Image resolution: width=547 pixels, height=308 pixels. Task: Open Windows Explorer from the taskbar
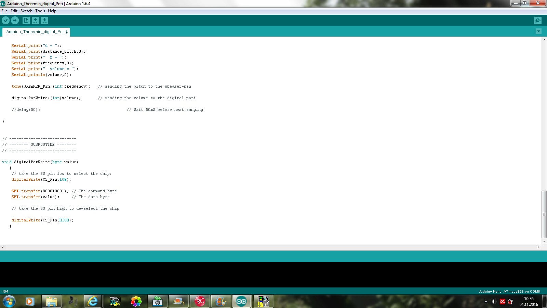[51, 301]
